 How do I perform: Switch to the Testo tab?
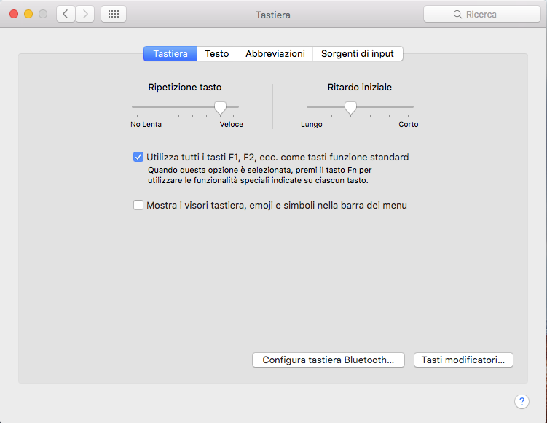click(x=217, y=54)
